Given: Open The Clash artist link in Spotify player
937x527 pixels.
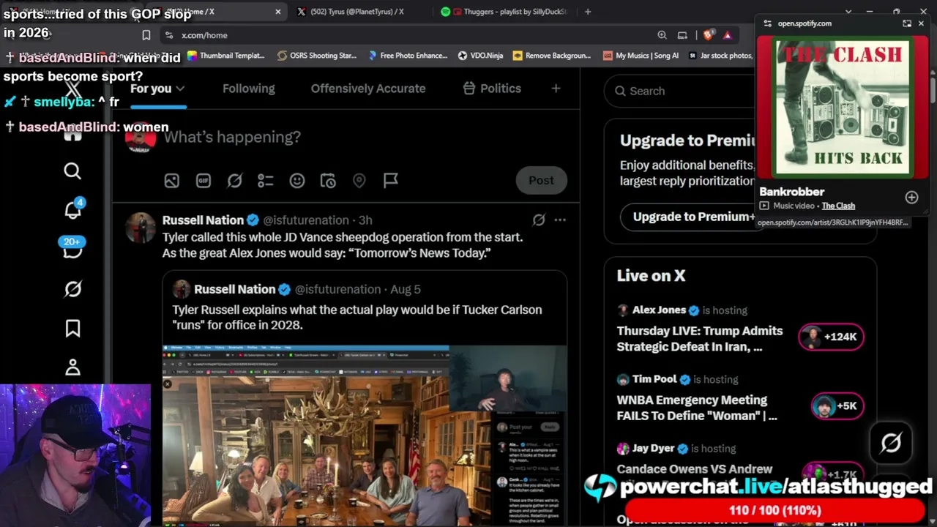Looking at the screenshot, I should click(838, 206).
